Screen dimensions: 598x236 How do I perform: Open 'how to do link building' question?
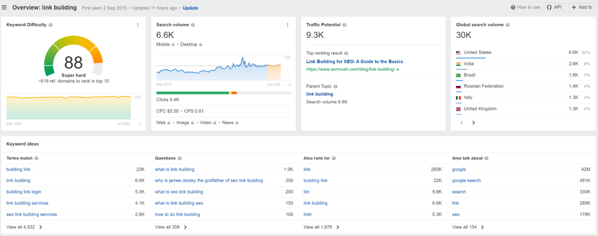(178, 215)
